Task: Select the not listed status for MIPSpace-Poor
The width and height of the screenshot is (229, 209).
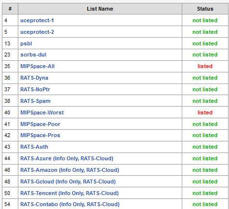Action: pyautogui.click(x=205, y=124)
